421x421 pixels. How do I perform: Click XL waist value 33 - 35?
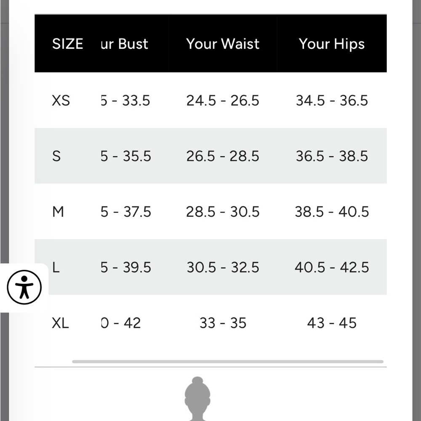click(223, 323)
